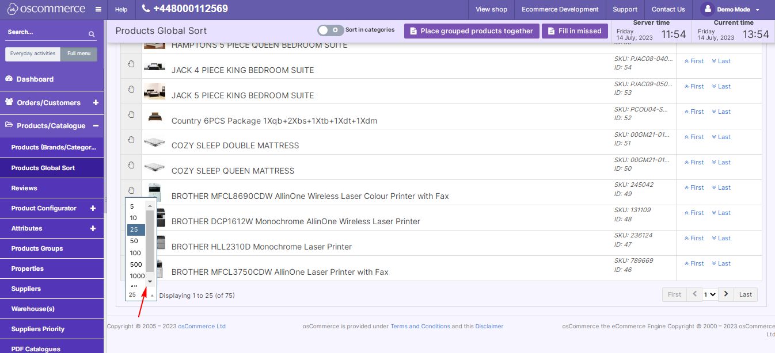Select 5 in the page size list

(x=136, y=206)
